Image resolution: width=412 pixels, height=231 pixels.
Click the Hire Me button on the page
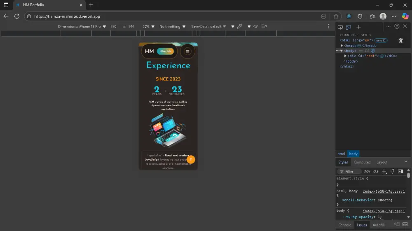pos(165,51)
